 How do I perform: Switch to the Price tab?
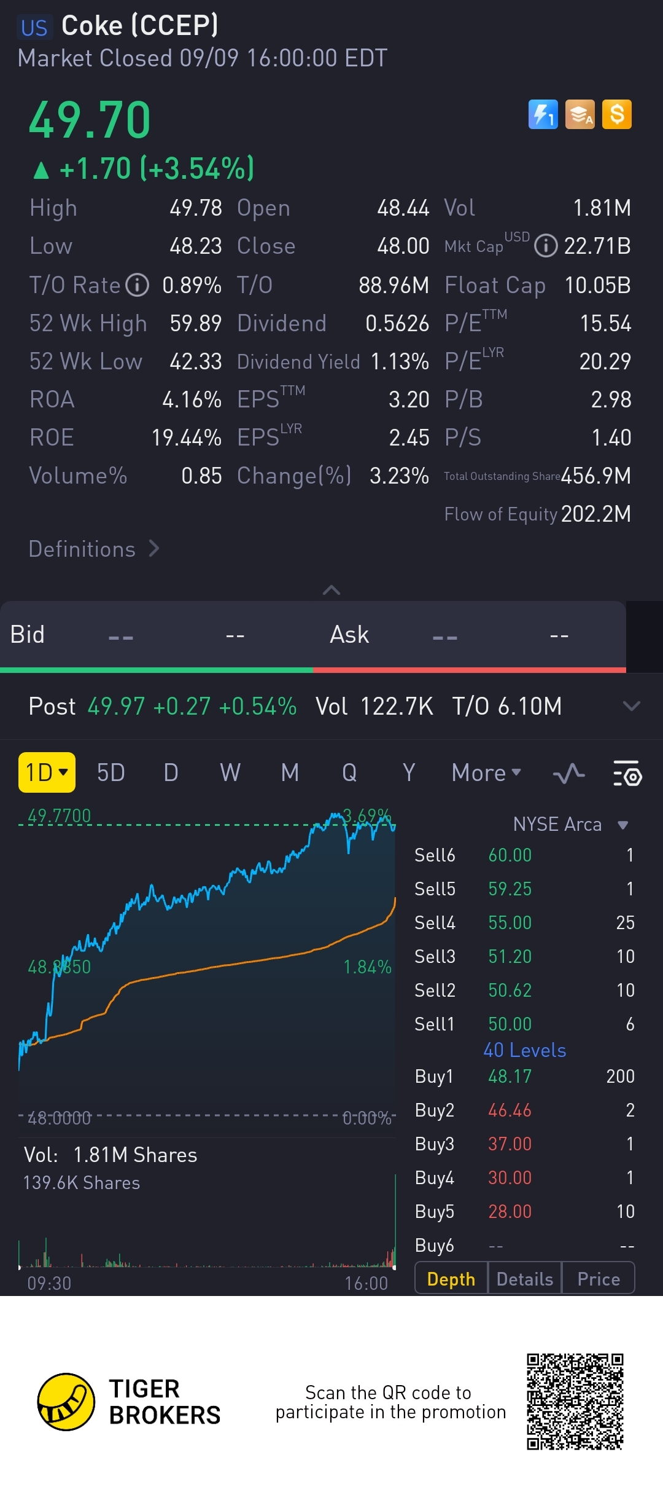coord(599,1279)
